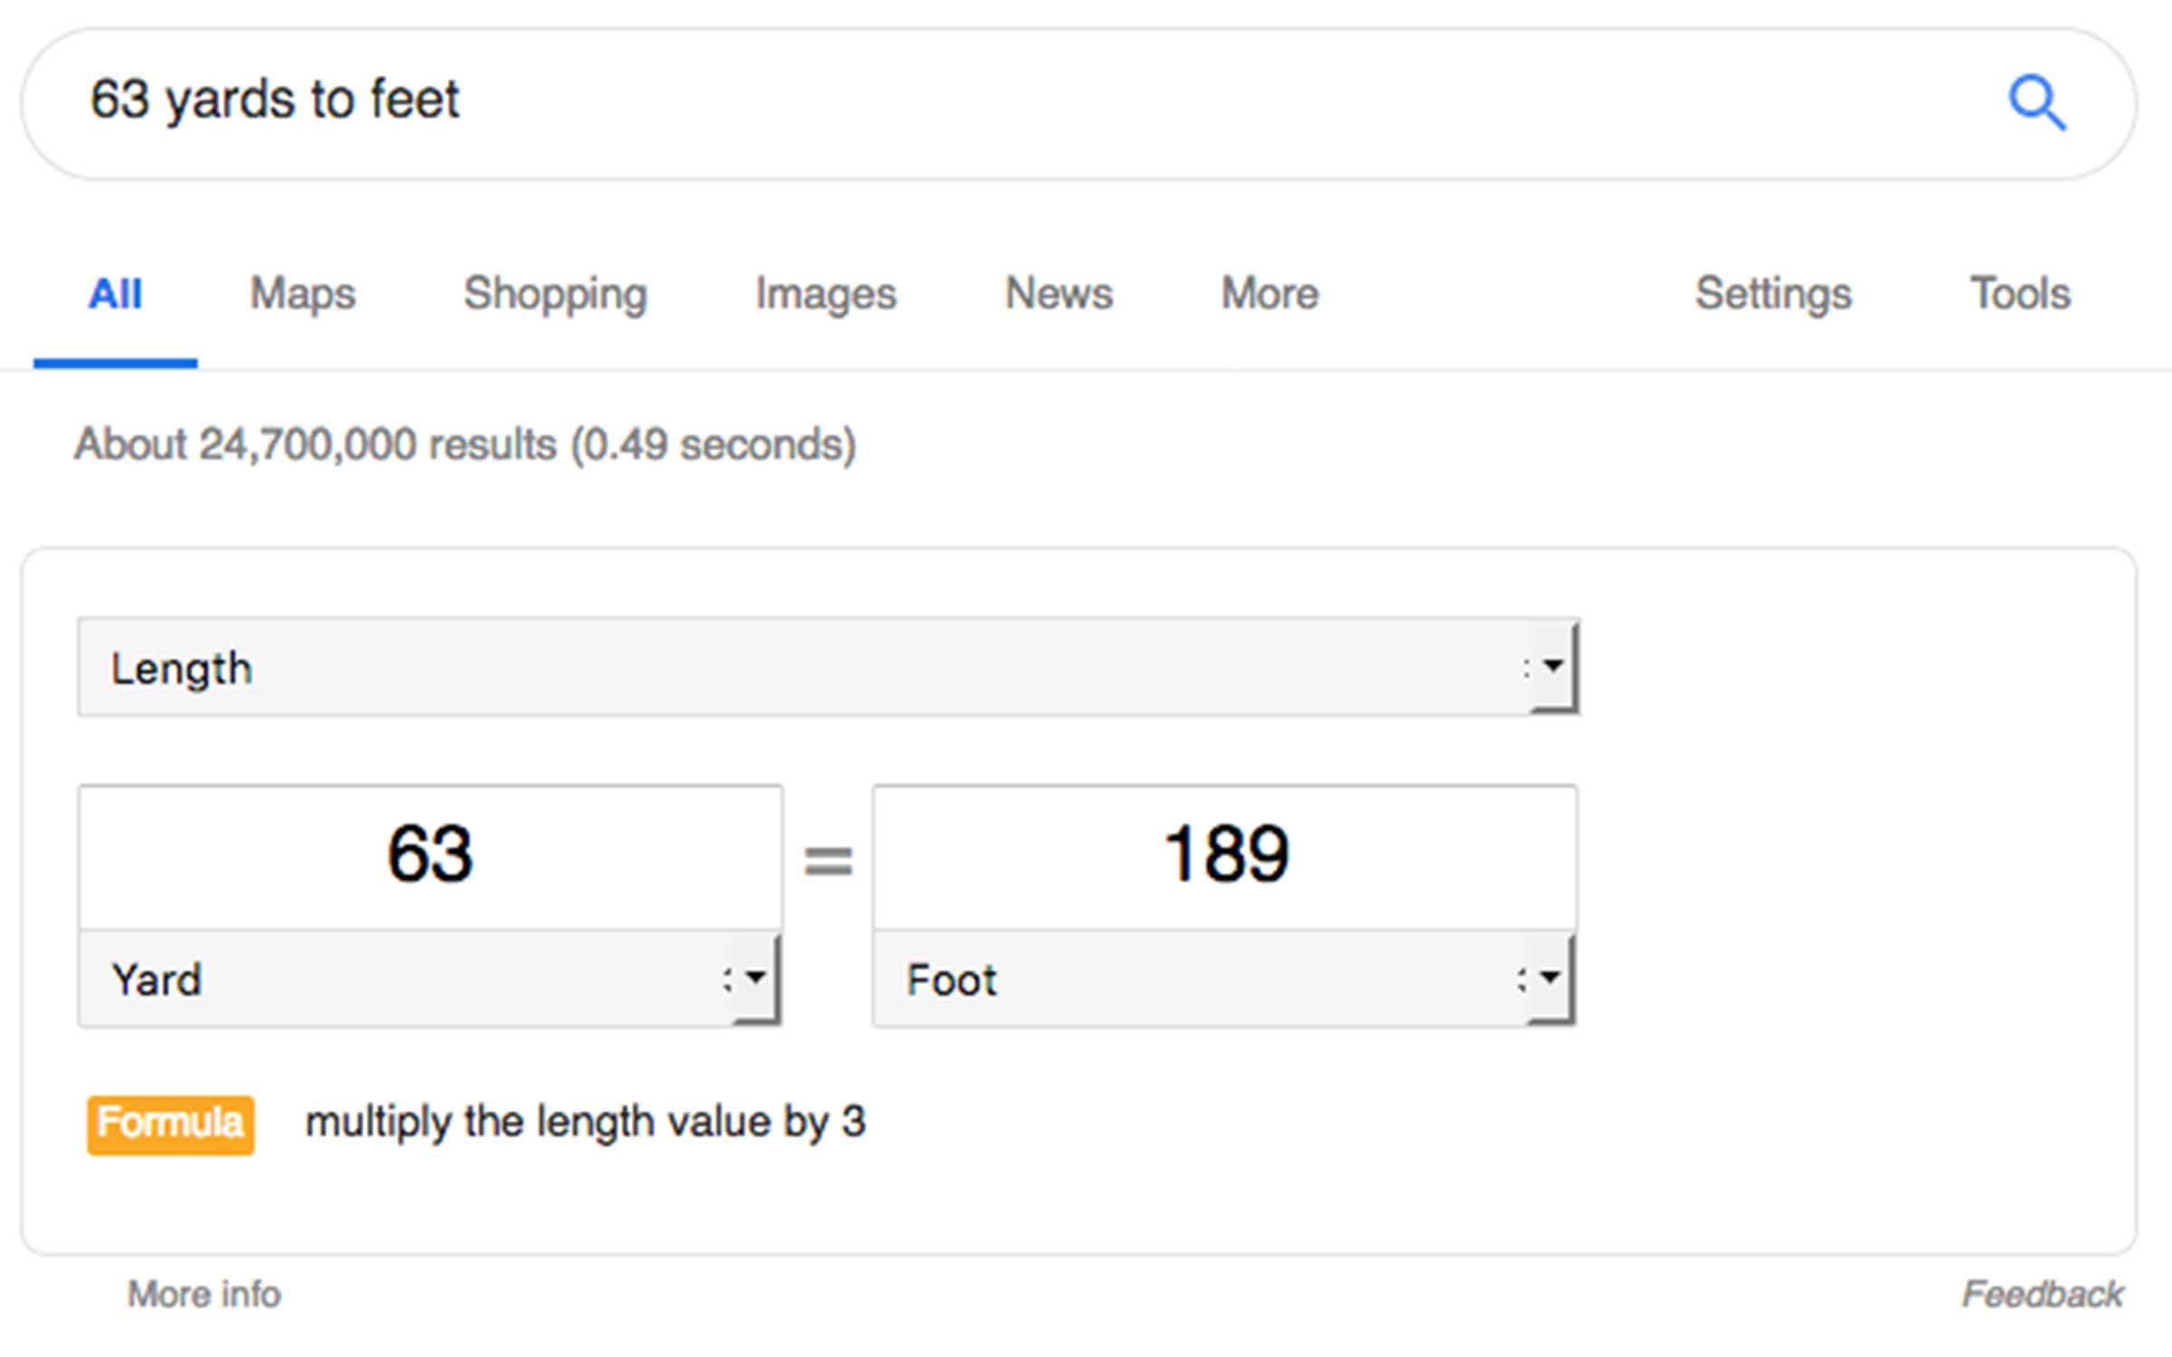The width and height of the screenshot is (2172, 1357).
Task: Open the More info link
Action: [x=204, y=1295]
